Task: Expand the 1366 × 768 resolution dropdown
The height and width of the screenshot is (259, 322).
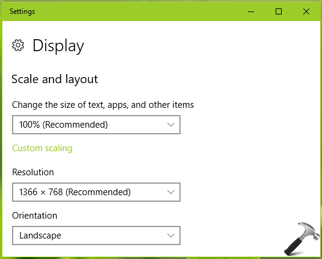Action: pos(96,192)
